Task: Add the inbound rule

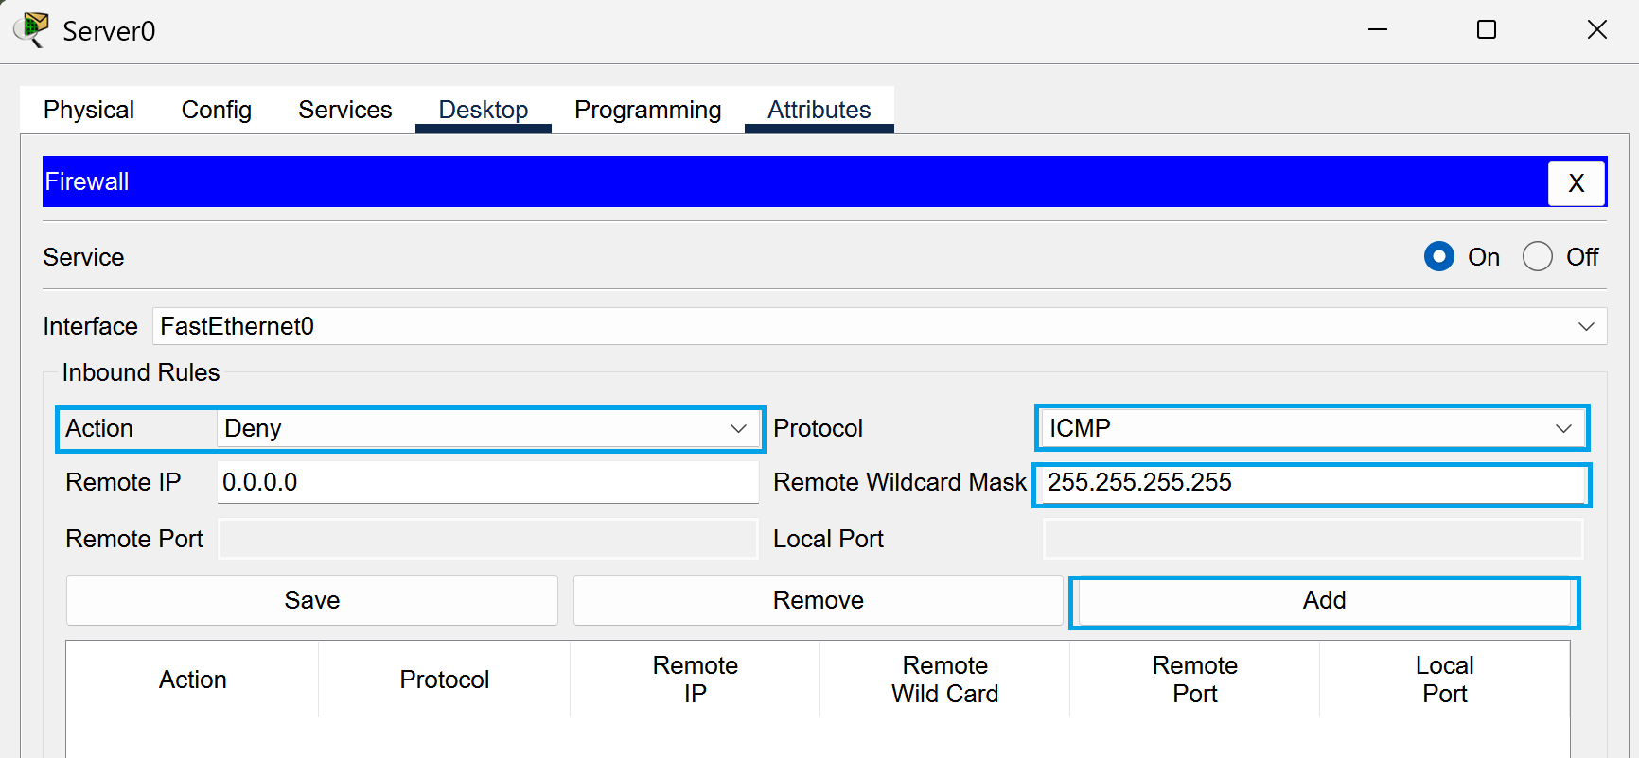Action: click(x=1324, y=600)
